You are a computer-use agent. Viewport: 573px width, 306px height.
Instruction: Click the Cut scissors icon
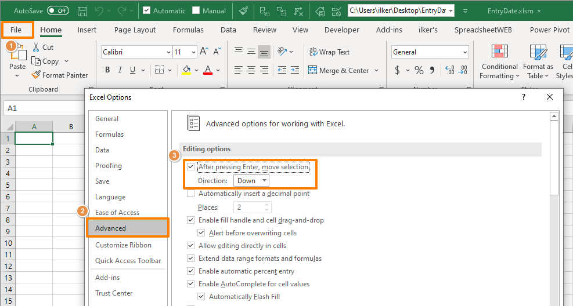click(36, 47)
